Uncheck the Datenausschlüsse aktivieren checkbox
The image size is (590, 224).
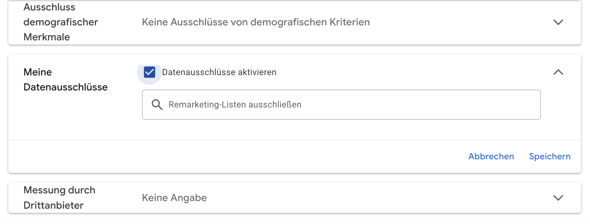(149, 72)
